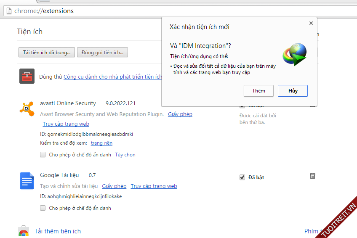Click the chrome://extensions address bar
357x238 pixels.
168,11
